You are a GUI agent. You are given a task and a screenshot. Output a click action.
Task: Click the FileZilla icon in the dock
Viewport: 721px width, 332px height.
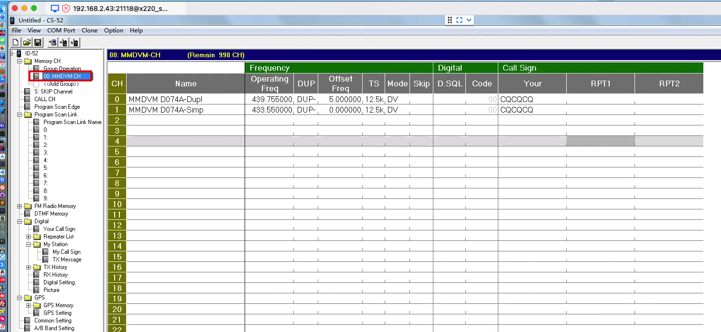(2, 303)
